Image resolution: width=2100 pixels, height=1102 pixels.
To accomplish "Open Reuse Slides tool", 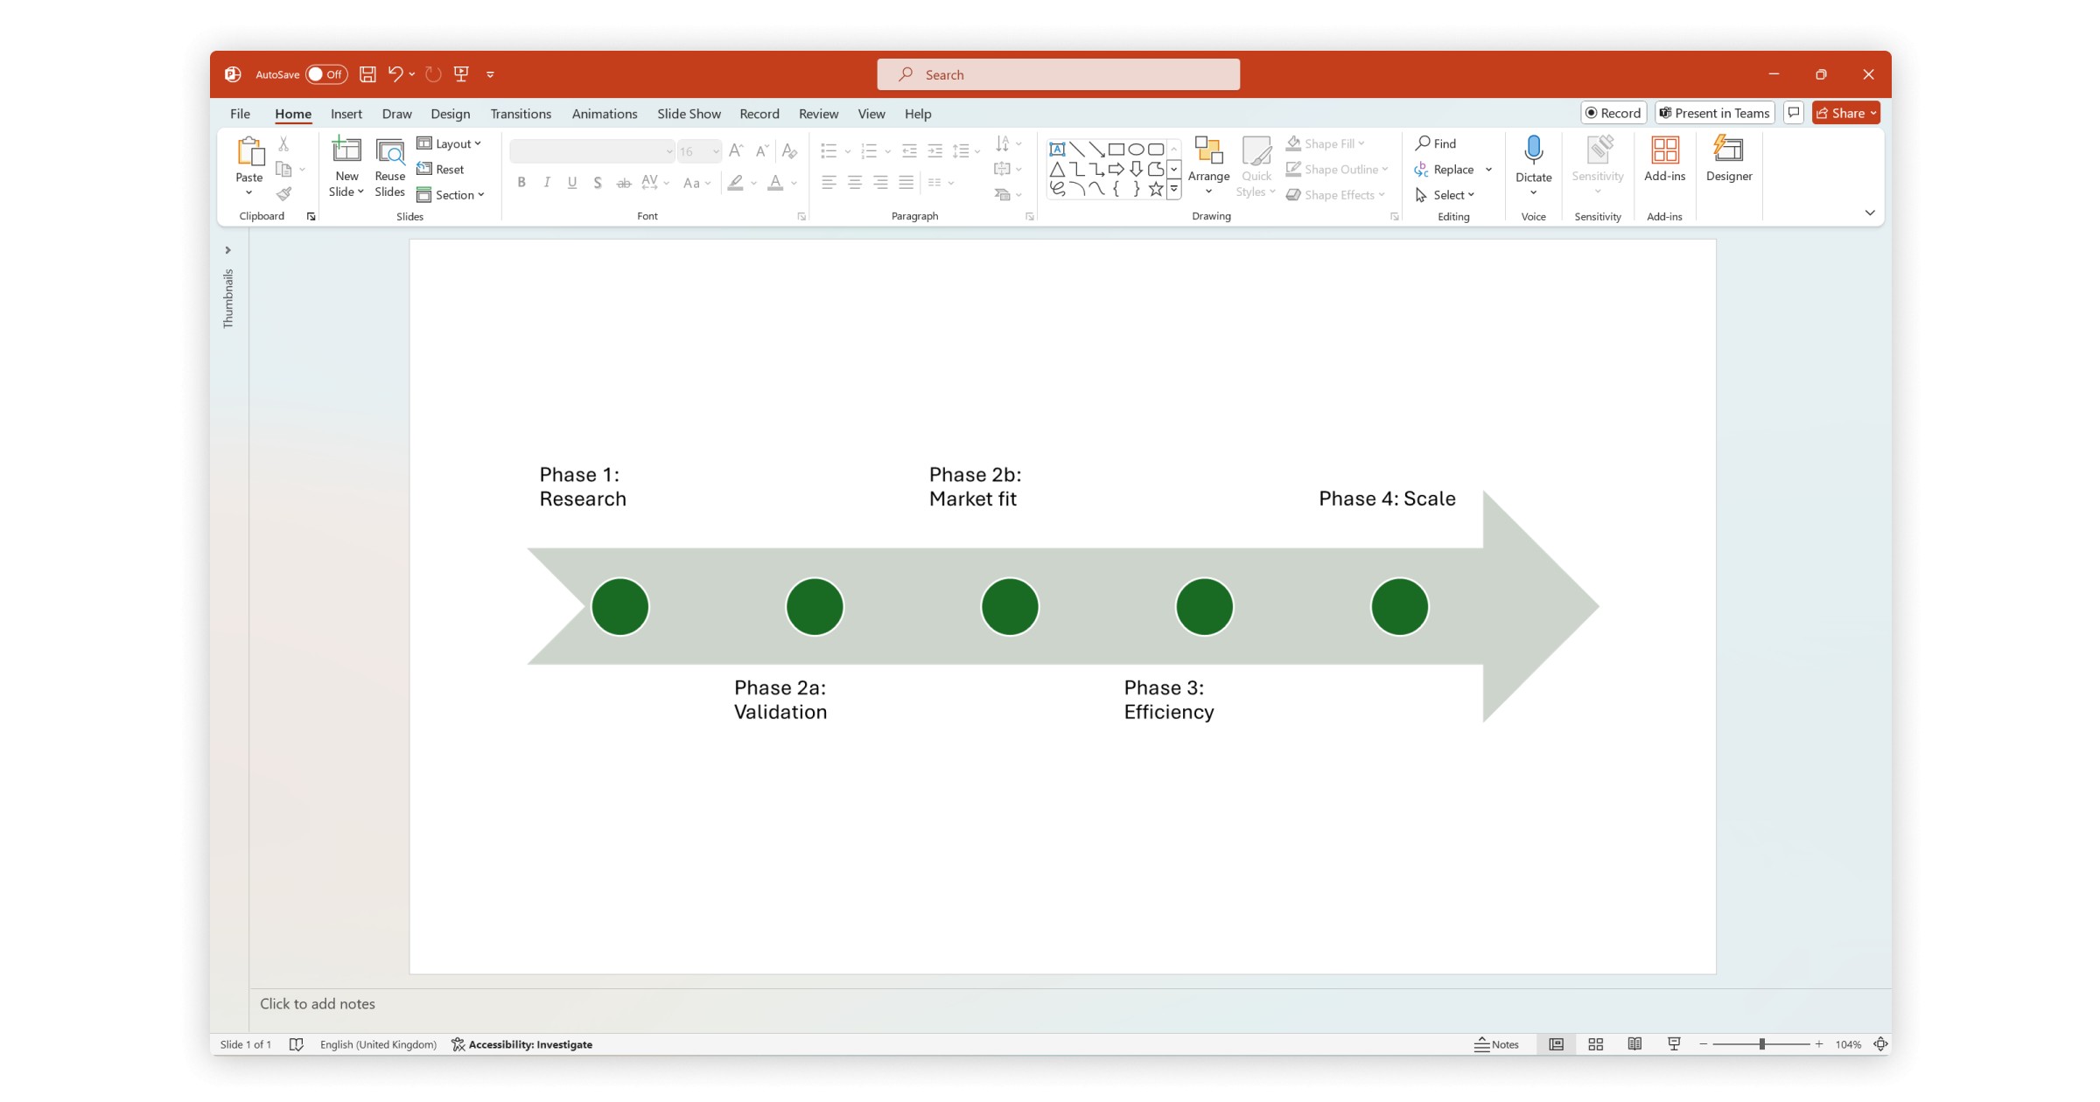I will pos(389,167).
